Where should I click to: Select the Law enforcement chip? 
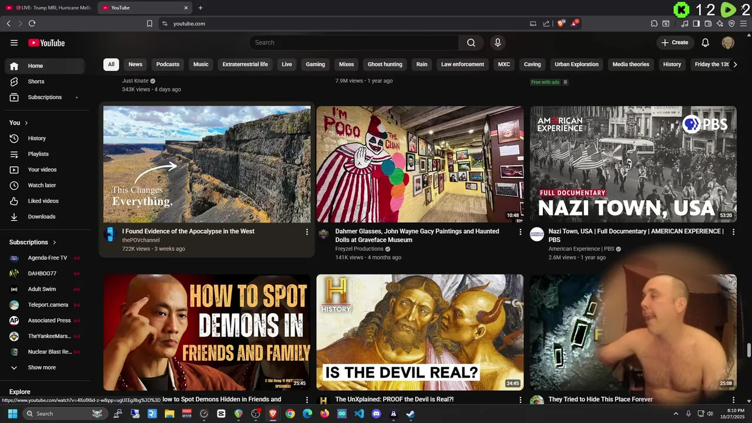point(462,64)
